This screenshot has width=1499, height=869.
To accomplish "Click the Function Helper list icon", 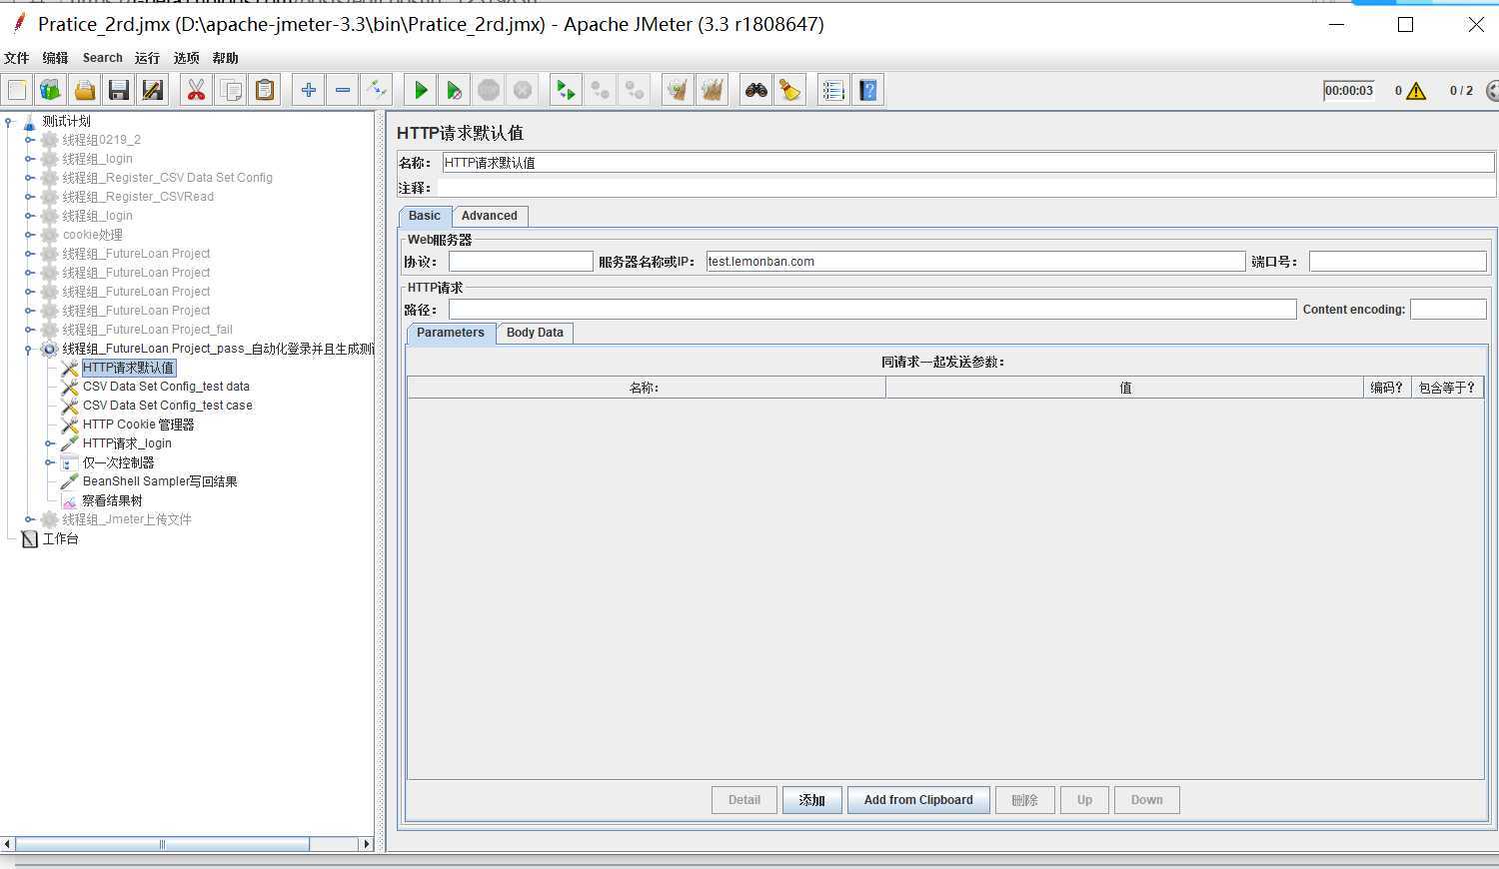I will click(833, 91).
